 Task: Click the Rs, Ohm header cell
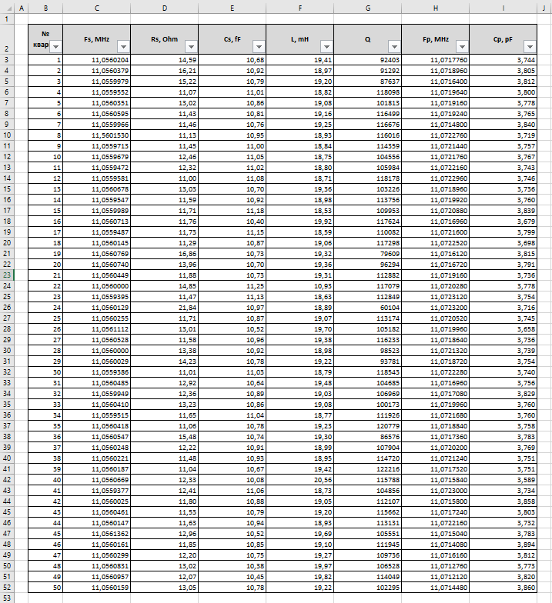(x=165, y=39)
